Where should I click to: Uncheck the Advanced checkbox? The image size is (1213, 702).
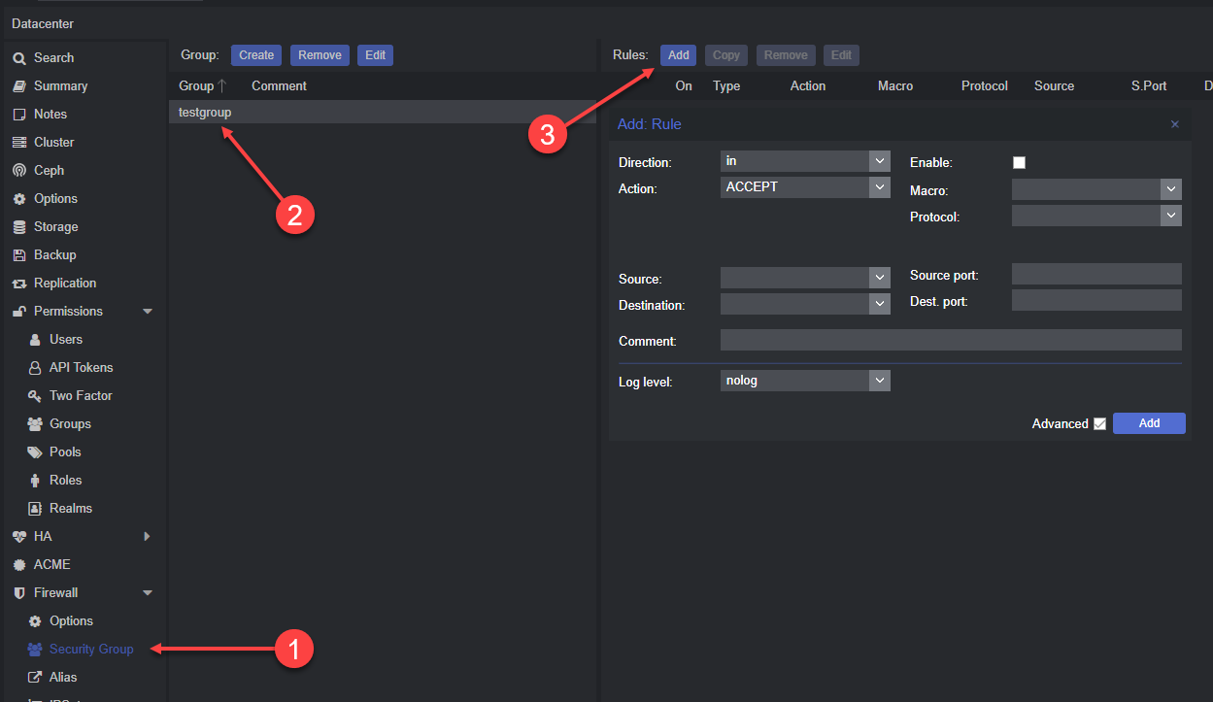(x=1099, y=424)
